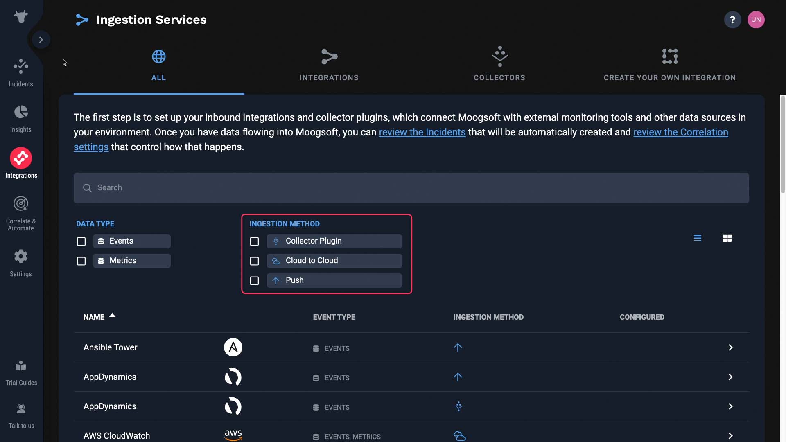The width and height of the screenshot is (786, 442).
Task: Open the UN user avatar menu
Action: (x=756, y=20)
